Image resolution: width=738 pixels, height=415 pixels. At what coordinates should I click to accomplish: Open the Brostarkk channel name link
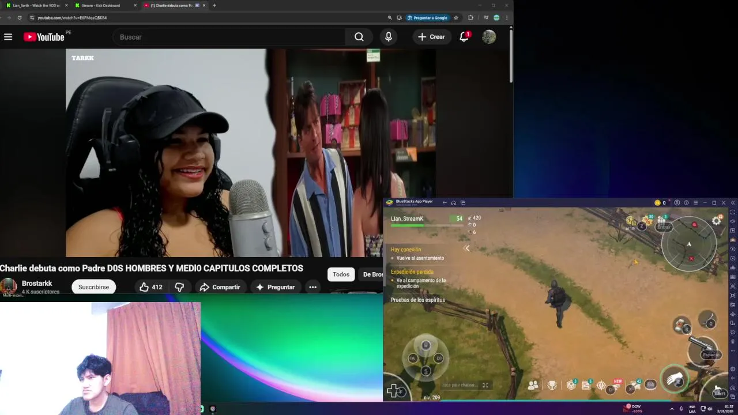click(x=37, y=284)
